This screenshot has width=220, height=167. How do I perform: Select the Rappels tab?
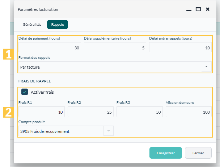coord(58,24)
